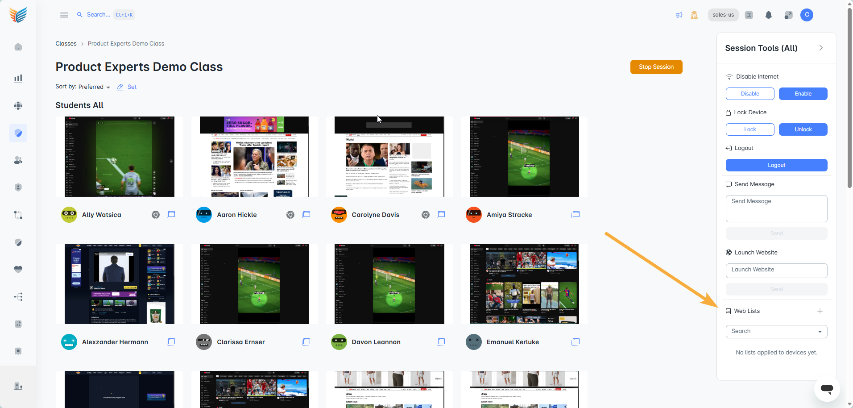Open the globe sidebar icon

(x=18, y=106)
